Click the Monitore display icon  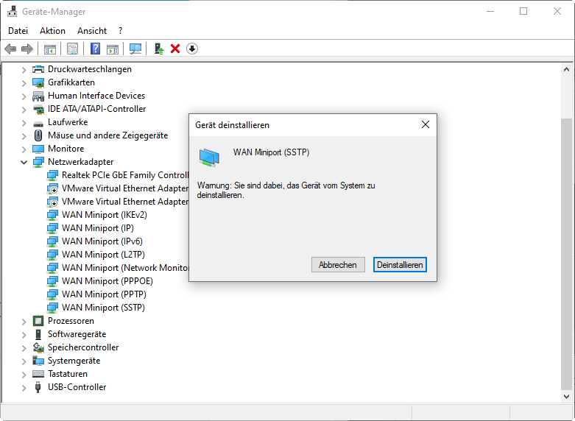38,149
